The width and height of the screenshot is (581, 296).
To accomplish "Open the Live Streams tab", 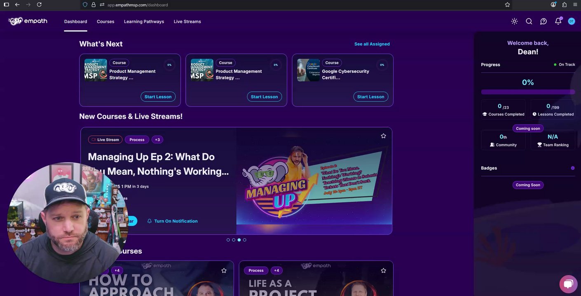I will (x=187, y=21).
